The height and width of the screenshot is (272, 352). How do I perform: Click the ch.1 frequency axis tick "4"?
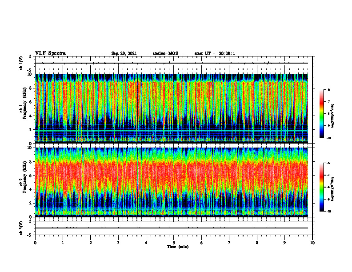pos(31,116)
